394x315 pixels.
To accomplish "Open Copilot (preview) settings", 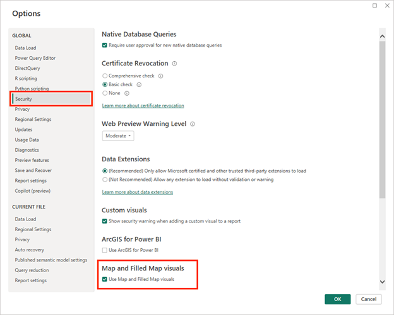I will click(33, 191).
